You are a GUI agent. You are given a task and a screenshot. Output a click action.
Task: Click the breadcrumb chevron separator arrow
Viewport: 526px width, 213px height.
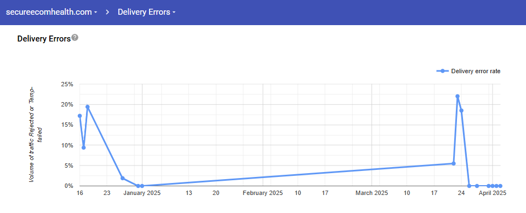point(107,13)
